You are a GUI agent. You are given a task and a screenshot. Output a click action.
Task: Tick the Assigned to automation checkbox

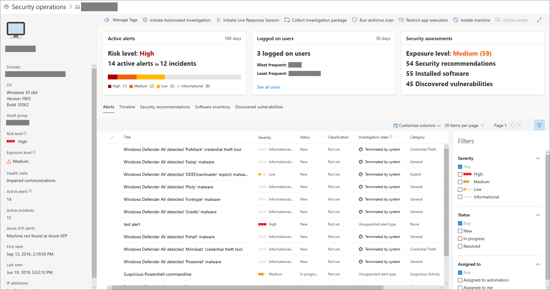(x=460, y=280)
